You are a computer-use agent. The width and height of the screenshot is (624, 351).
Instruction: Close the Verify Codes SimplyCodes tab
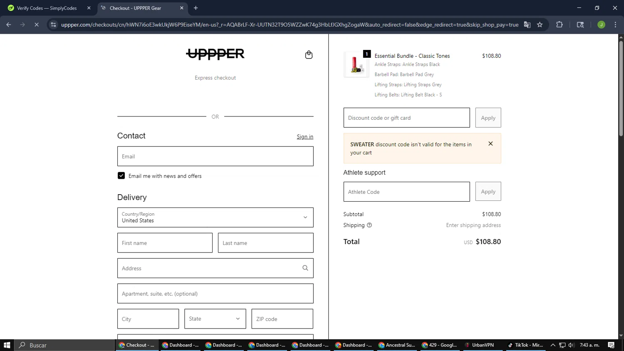click(89, 8)
